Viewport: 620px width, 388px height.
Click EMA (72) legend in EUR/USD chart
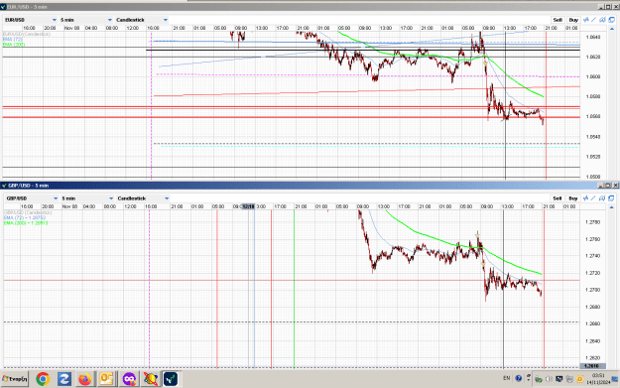pos(13,39)
